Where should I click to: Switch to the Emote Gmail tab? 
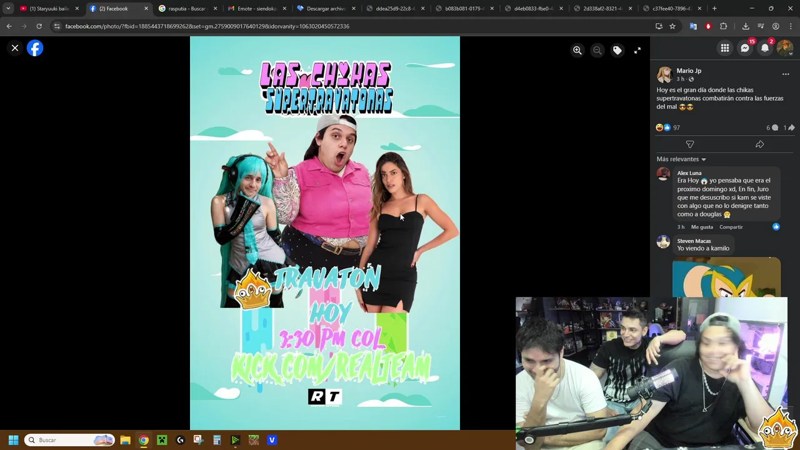pos(256,9)
